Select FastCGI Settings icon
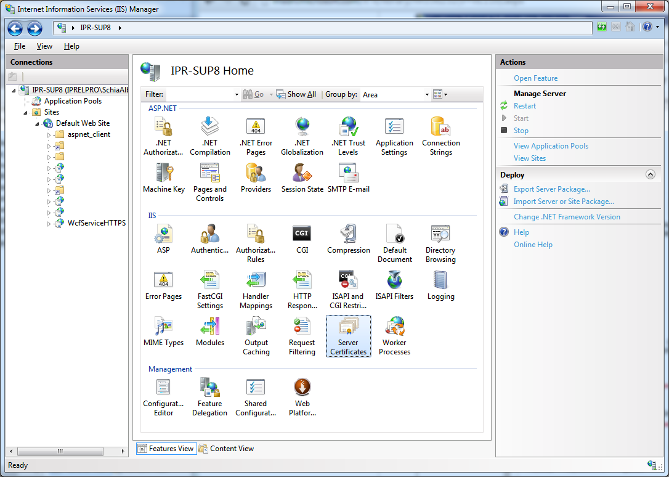Screen dimensions: 669x477 pyautogui.click(x=210, y=290)
